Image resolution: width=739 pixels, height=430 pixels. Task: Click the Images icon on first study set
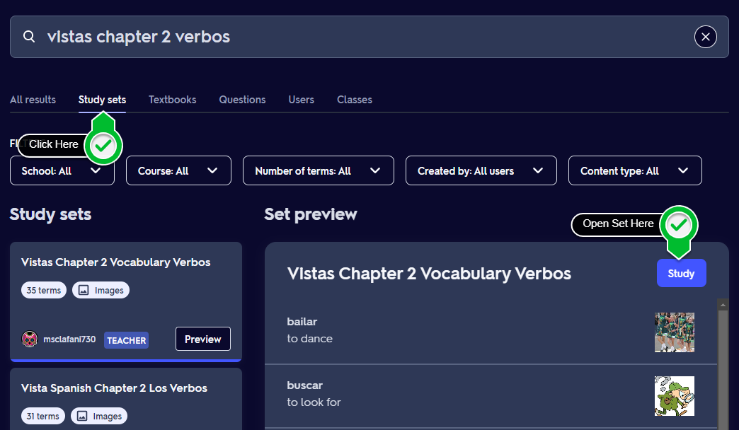pos(84,290)
